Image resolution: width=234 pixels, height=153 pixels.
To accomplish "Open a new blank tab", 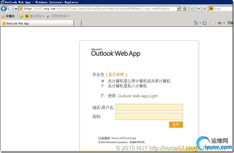I will coord(78,24).
